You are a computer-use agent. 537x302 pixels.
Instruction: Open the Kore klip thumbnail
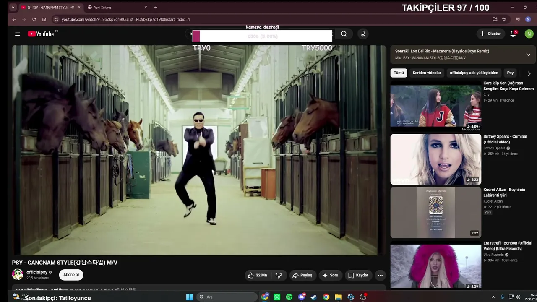pos(436,106)
